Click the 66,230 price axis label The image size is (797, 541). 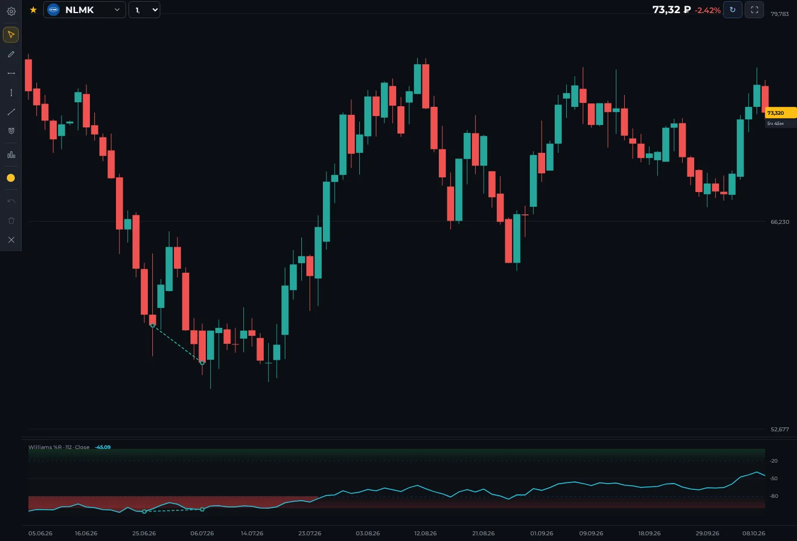(780, 222)
